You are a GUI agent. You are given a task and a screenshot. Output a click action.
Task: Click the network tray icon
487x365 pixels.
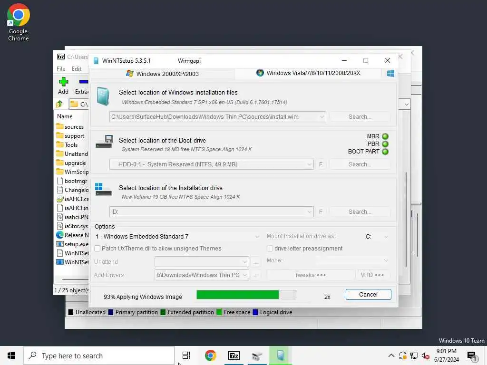414,355
